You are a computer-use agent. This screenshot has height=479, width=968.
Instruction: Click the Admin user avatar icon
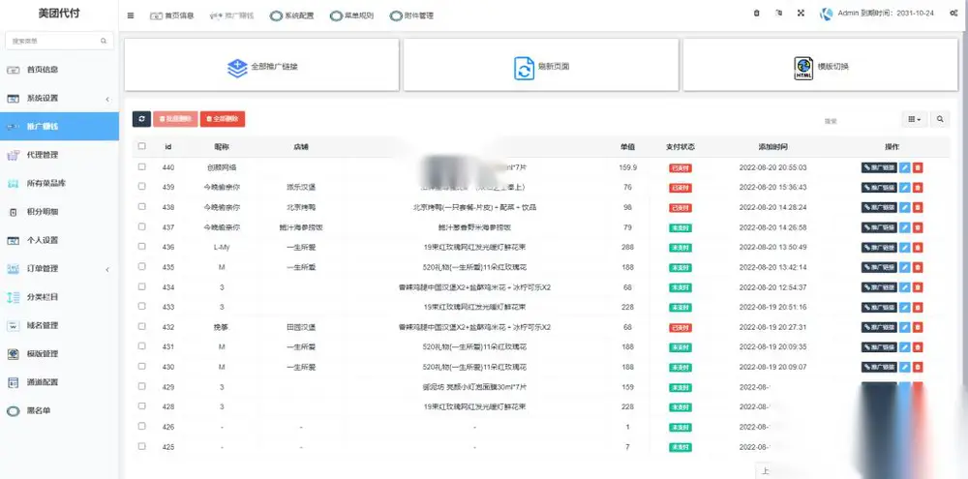click(x=826, y=14)
